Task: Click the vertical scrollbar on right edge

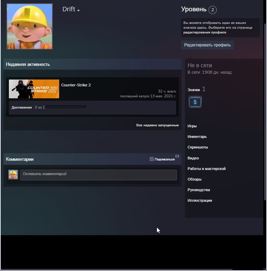Action: 265,112
